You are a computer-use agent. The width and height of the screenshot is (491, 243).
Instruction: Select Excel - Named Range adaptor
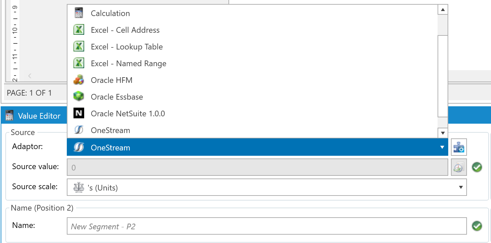pos(253,64)
